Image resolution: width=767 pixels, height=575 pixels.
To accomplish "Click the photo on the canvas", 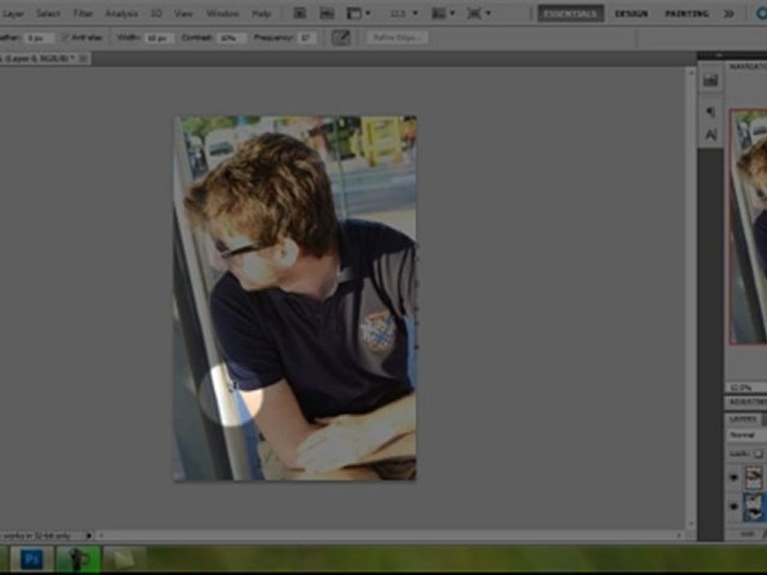I will pyautogui.click(x=295, y=298).
